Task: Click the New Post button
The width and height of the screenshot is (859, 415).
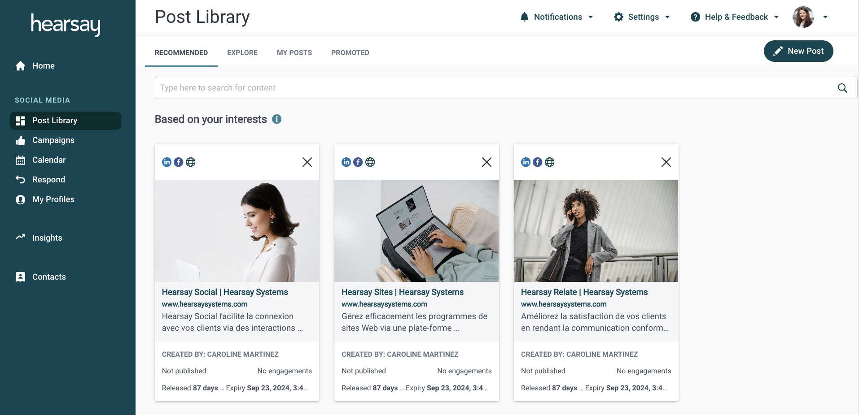Action: [x=798, y=51]
